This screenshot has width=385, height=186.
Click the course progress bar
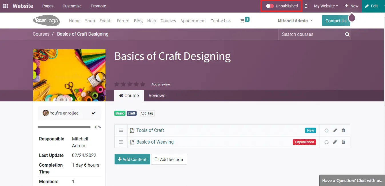64,127
